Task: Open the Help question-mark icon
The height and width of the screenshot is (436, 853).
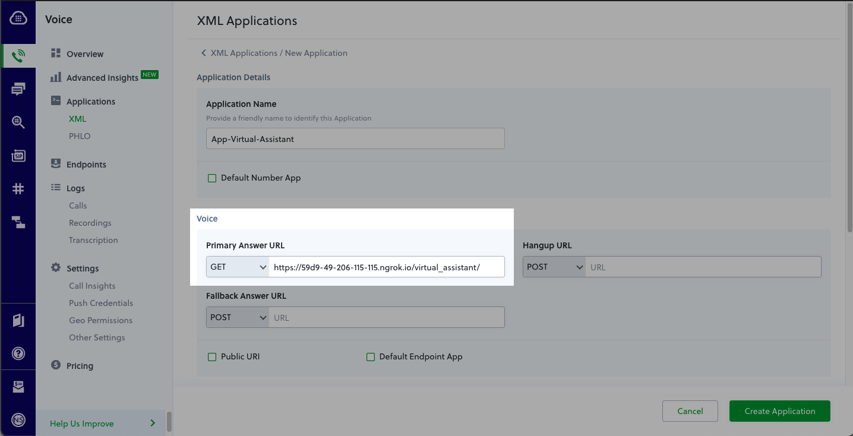Action: (18, 353)
